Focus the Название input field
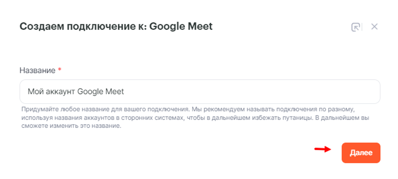This screenshot has width=398, height=179. pos(200,91)
